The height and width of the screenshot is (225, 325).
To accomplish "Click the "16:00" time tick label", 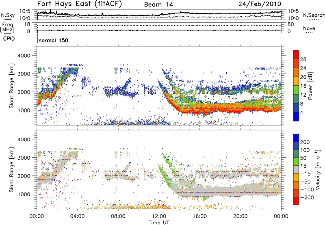I will [199, 216].
